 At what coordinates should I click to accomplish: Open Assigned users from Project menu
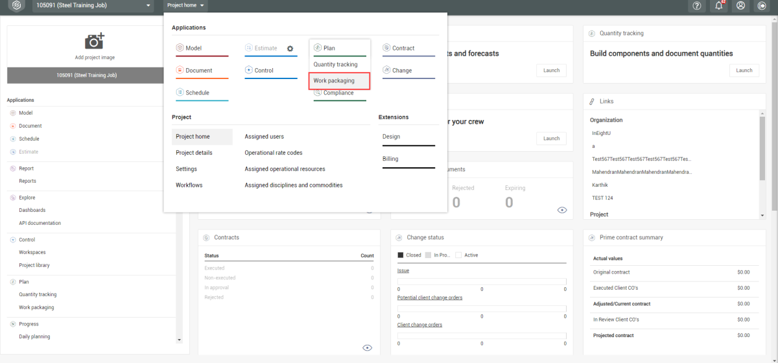(264, 137)
